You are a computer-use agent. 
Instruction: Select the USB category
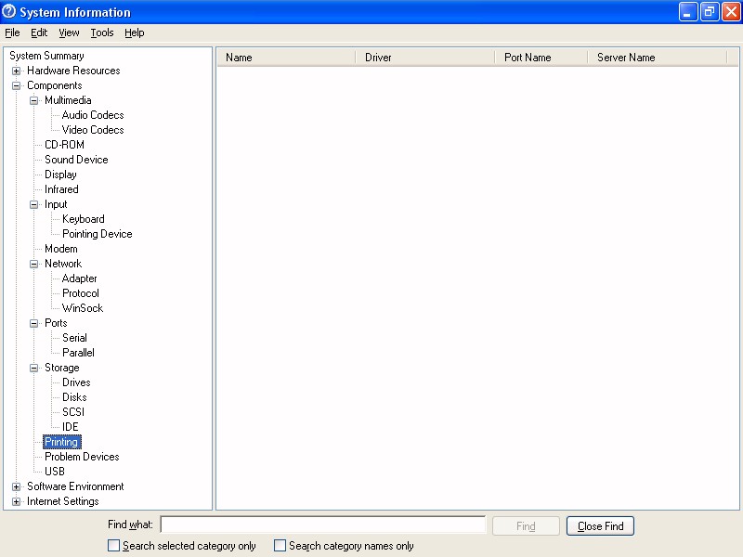click(x=55, y=472)
